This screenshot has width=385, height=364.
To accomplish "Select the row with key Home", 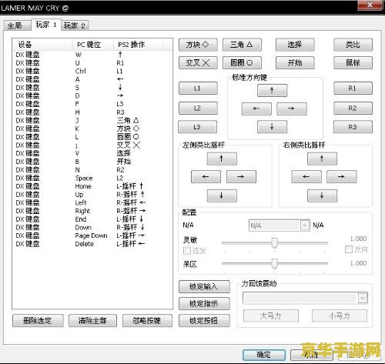I will click(x=92, y=186).
